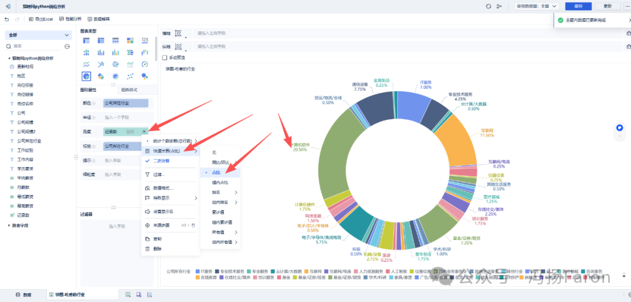Collapse the 猎聘网python岗位分析 table tree
This screenshot has width=631, height=302.
(x=9, y=58)
